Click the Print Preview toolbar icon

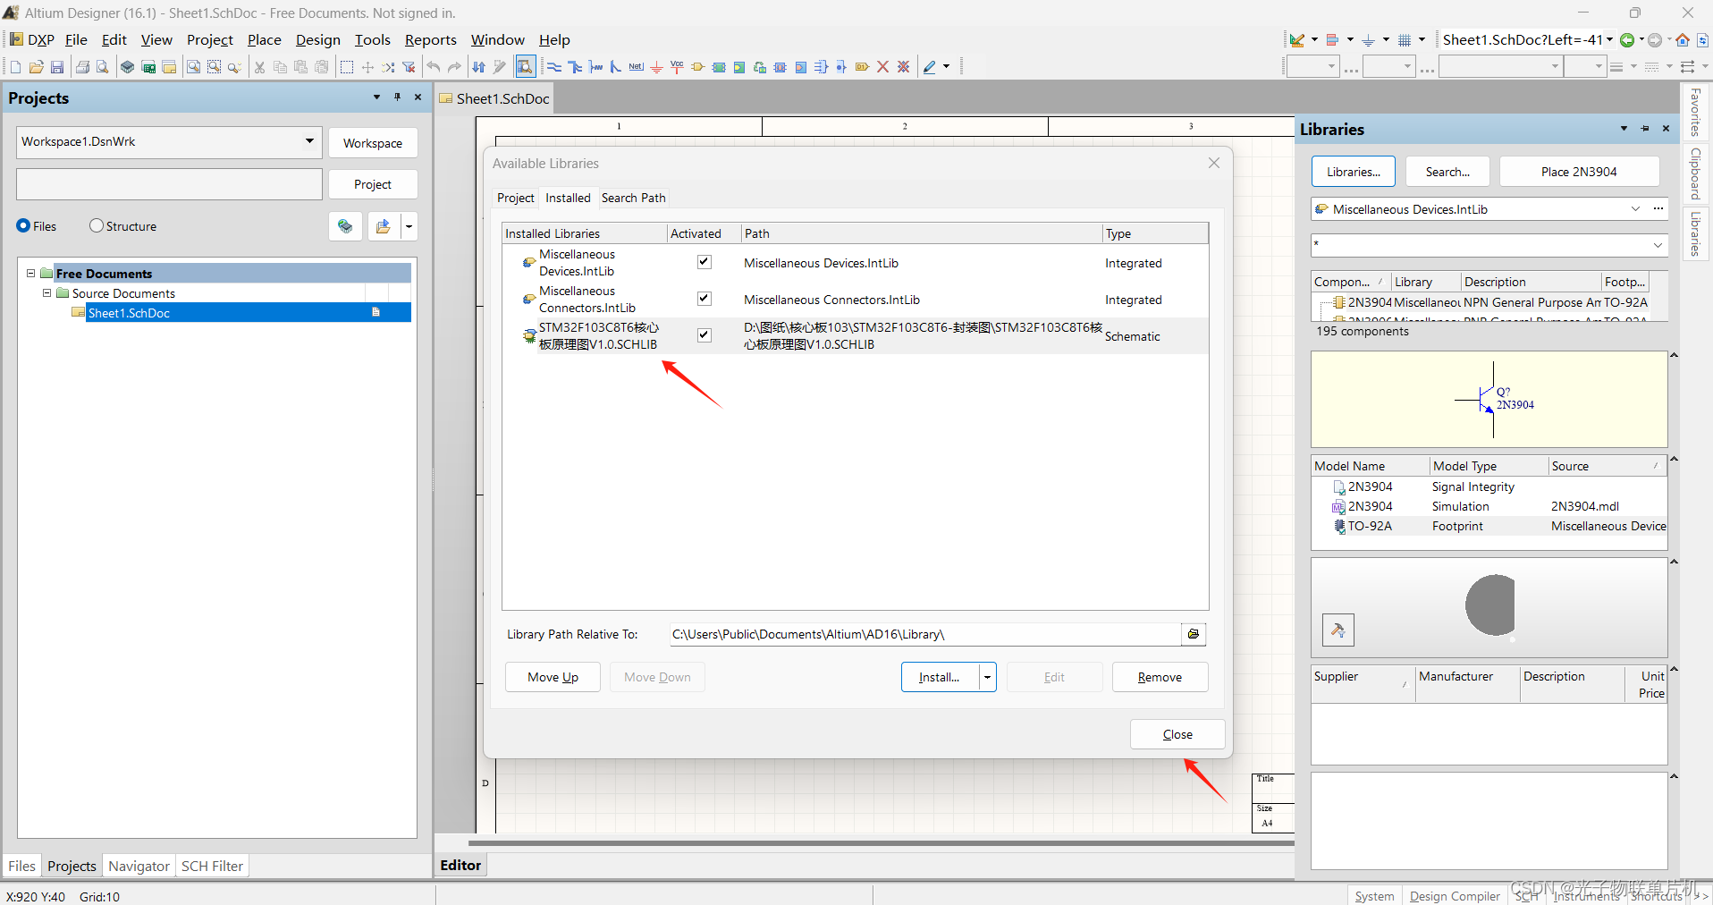pos(103,67)
